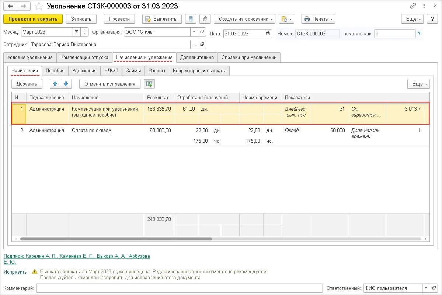Click 'Отменить исправления' button
This screenshot has height=295, width=442.
(x=110, y=84)
